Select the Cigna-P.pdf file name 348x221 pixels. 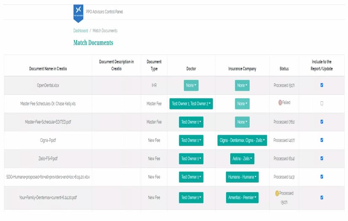click(x=48, y=140)
